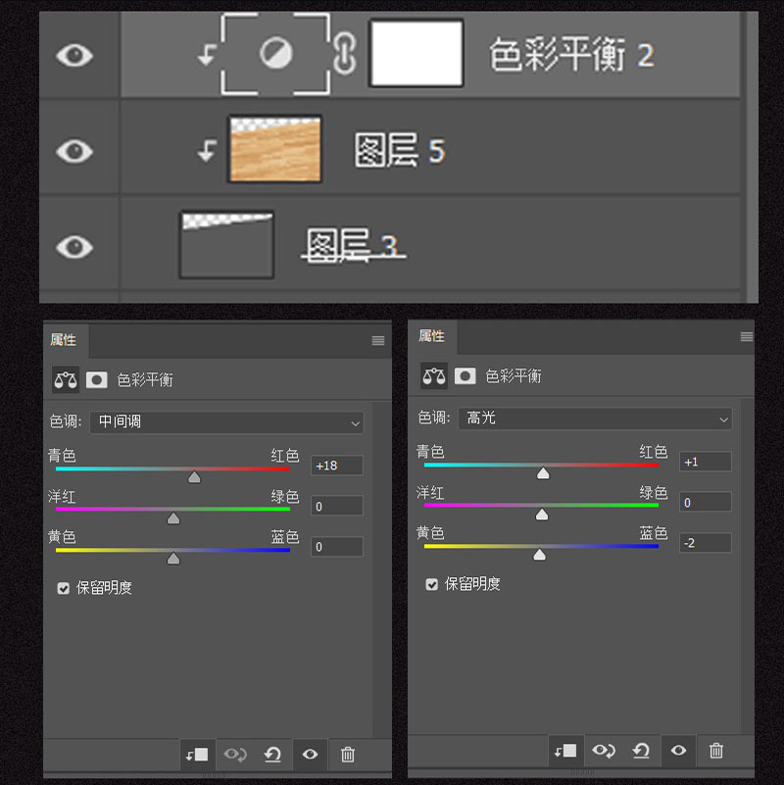Select the 属性 tab on the right panel
The width and height of the screenshot is (784, 785).
(431, 335)
